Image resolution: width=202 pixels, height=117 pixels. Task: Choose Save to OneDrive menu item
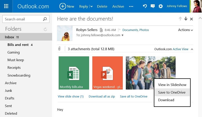point(172,92)
